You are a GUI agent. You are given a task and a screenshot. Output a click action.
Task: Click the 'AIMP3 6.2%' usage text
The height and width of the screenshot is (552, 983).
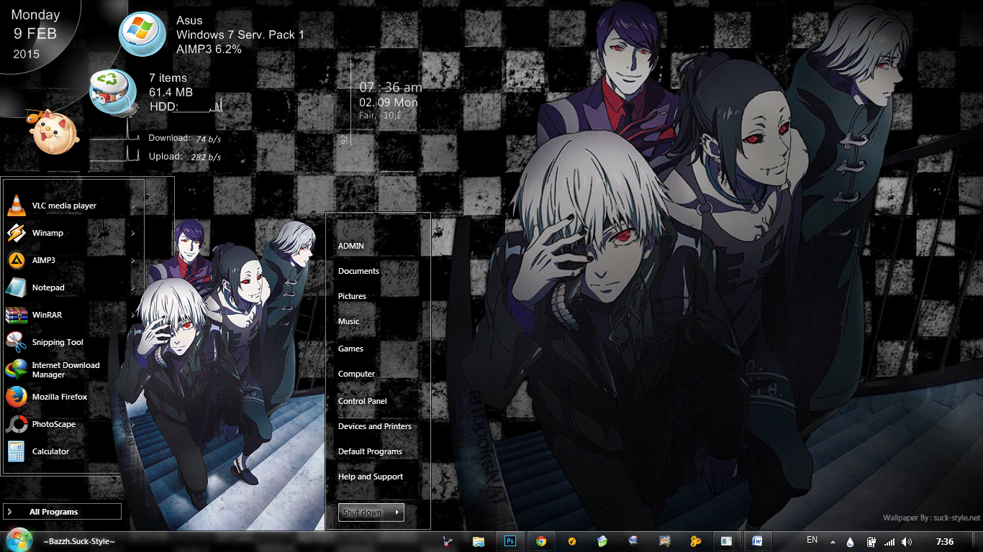tap(209, 49)
